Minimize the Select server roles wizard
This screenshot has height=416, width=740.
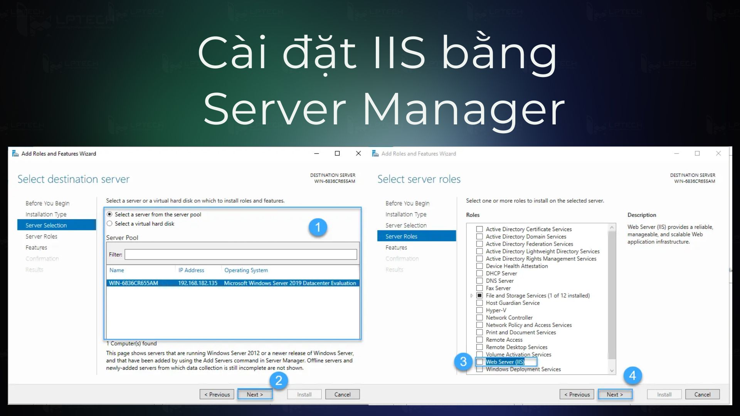click(676, 153)
